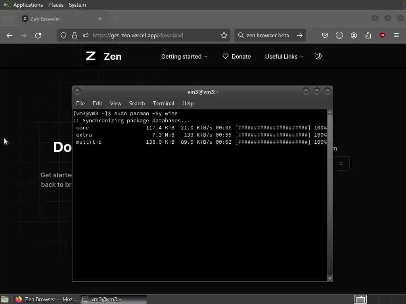This screenshot has height=304, width=406.
Task: Click the Donate link
Action: click(236, 56)
